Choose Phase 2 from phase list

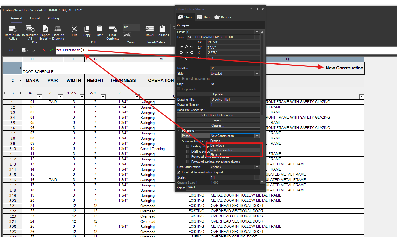click(216, 155)
